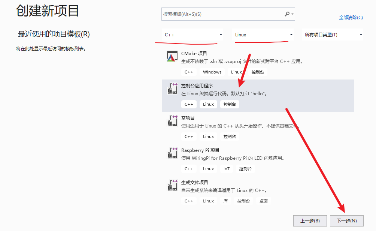Click the Windows tag under CMake project
Image resolution: width=376 pixels, height=231 pixels.
212,72
